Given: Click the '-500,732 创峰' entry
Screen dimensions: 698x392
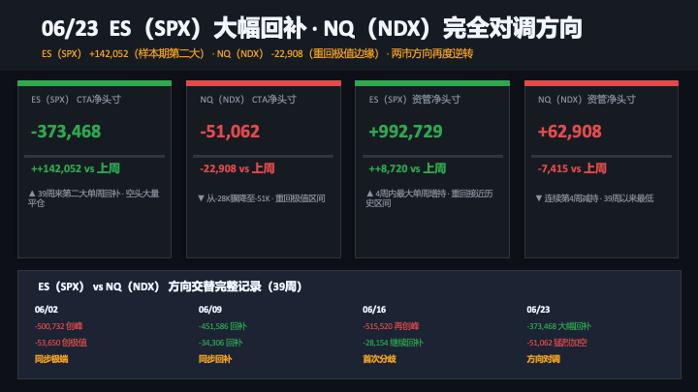Looking at the screenshot, I should click(59, 326).
